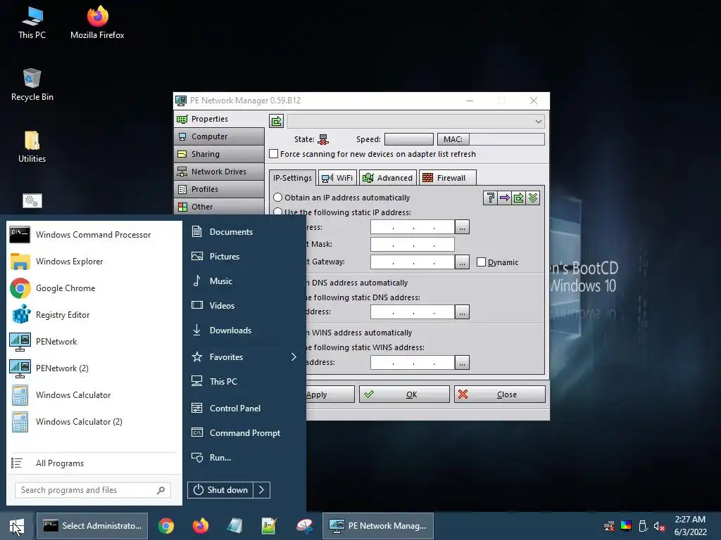The height and width of the screenshot is (540, 721).
Task: Click the network tray icon with red X
Action: tap(609, 526)
